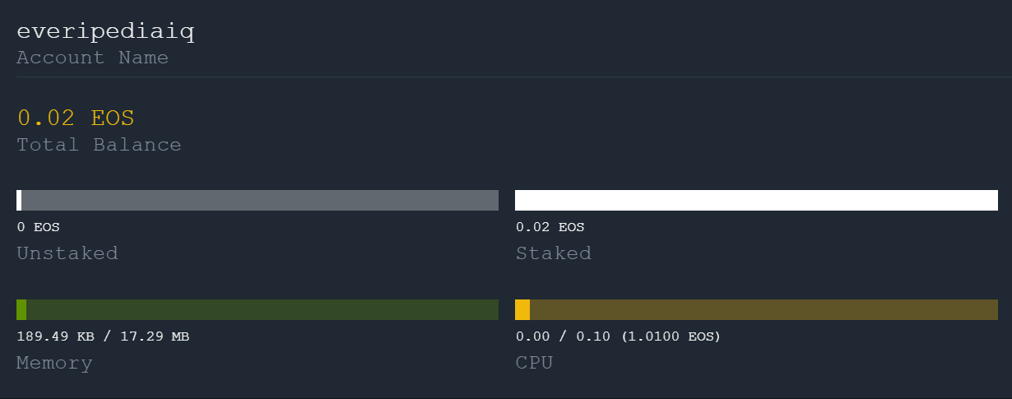Click the bright green filled part of the Memory bar
Screen dimensions: 1012x399
coord(21,309)
